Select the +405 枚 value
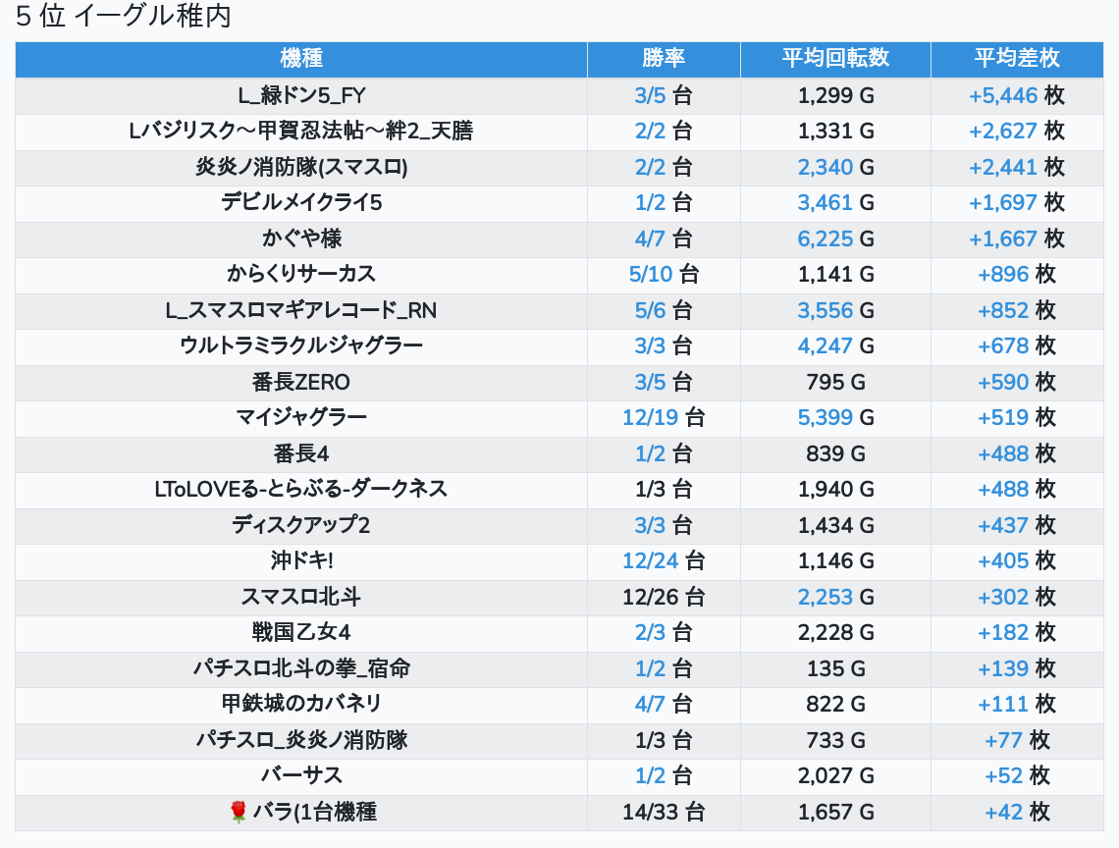Image resolution: width=1119 pixels, height=848 pixels. [1017, 561]
